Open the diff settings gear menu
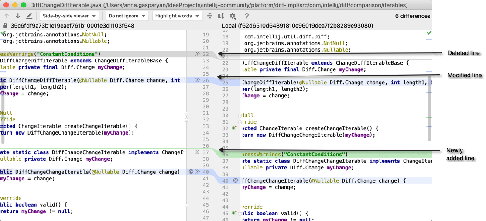Viewport: 486px width, 221px height. coord(233,16)
